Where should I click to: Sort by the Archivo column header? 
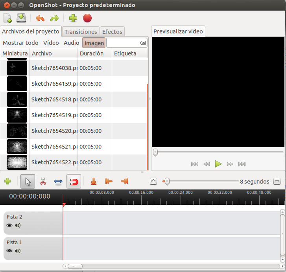coord(54,53)
